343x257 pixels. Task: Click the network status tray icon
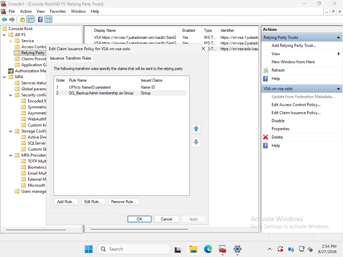tap(302, 249)
